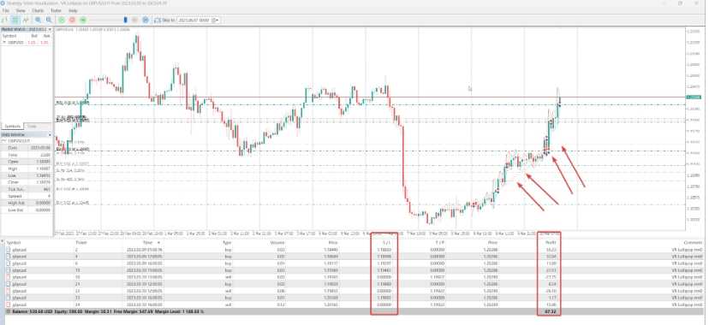Click the green start visualization button
The image size is (709, 325).
62,20
